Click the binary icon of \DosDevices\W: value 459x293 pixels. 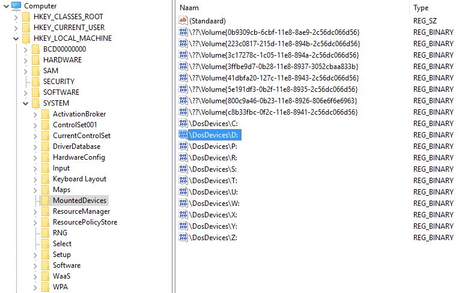(x=183, y=203)
